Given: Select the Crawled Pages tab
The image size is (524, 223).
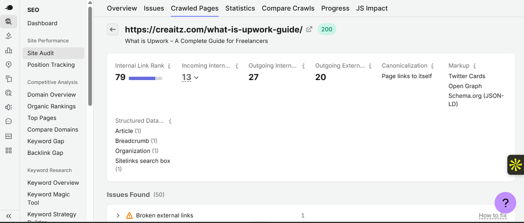Looking at the screenshot, I should click(194, 8).
